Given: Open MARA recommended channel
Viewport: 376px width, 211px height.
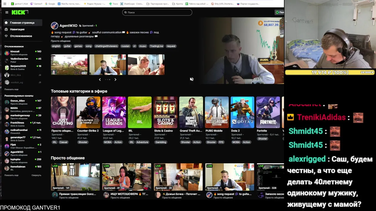Looking at the screenshot, I should coord(23,109).
